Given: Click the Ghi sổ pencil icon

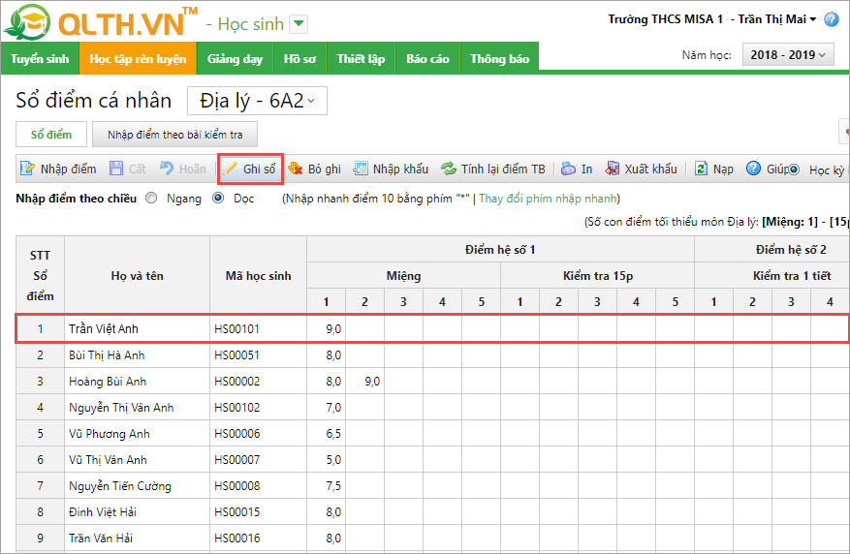Looking at the screenshot, I should 231,169.
